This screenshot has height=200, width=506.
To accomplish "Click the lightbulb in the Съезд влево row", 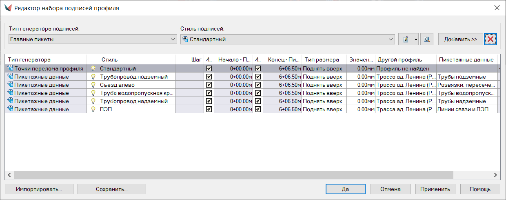I will tap(93, 85).
